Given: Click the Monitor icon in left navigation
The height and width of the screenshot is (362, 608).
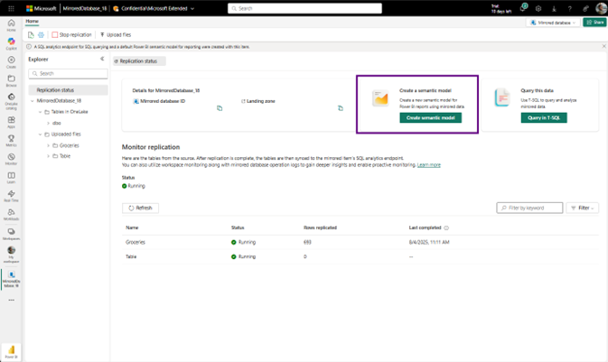Looking at the screenshot, I should [x=11, y=159].
